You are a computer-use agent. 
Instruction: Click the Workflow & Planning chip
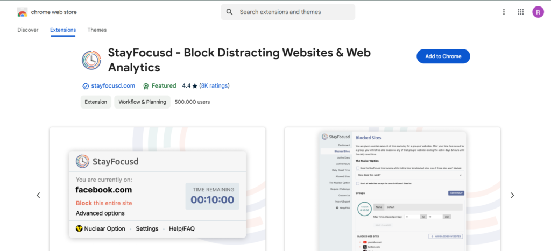click(142, 102)
